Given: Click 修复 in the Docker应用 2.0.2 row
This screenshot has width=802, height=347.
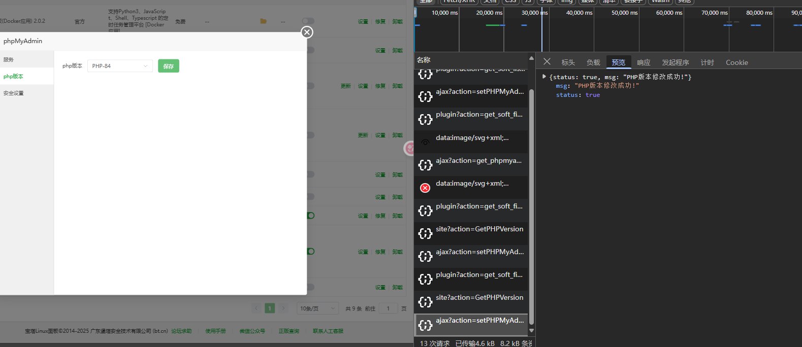Looking at the screenshot, I should pyautogui.click(x=380, y=21).
